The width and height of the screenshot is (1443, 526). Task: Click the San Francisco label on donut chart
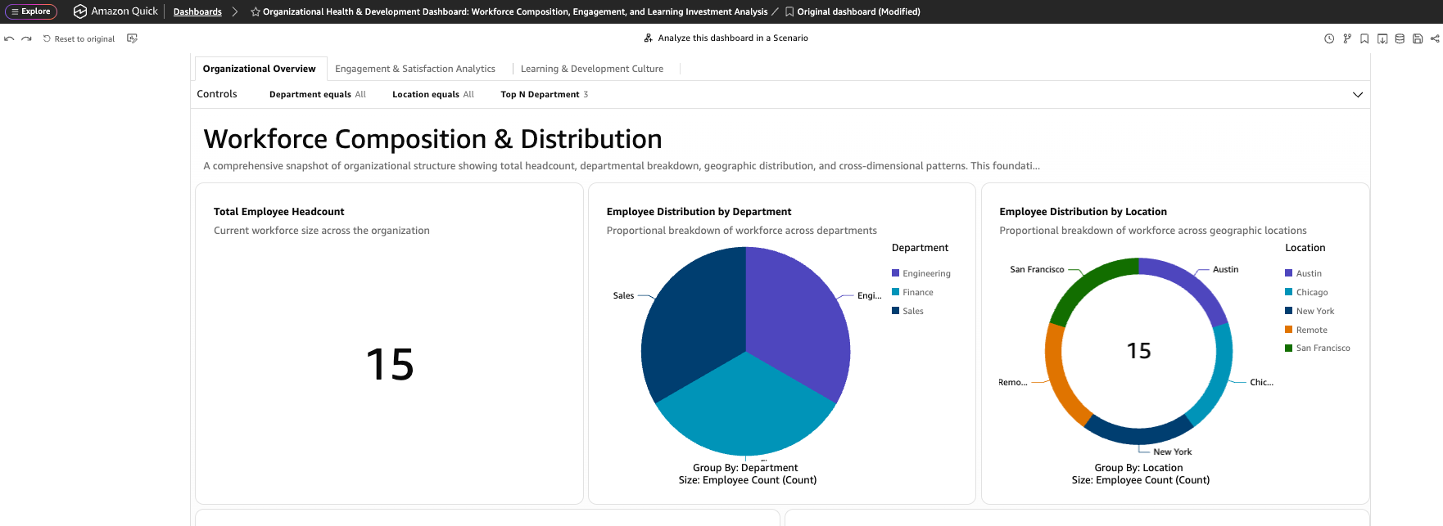[x=1037, y=269]
